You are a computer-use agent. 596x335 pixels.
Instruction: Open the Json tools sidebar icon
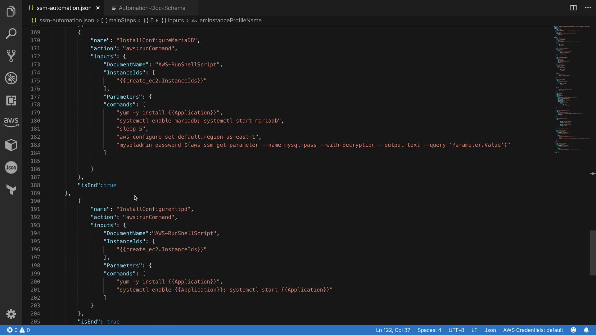(11, 167)
